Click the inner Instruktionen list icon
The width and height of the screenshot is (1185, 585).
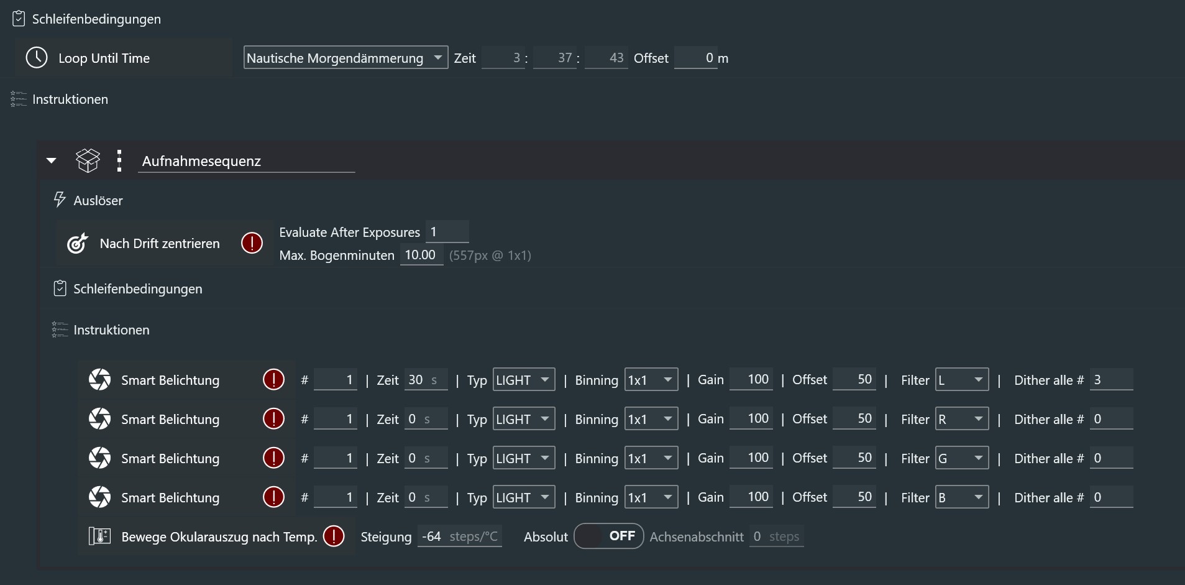click(60, 329)
